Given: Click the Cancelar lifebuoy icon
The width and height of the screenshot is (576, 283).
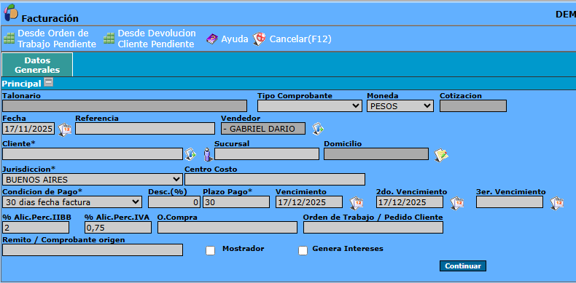Looking at the screenshot, I should 259,39.
